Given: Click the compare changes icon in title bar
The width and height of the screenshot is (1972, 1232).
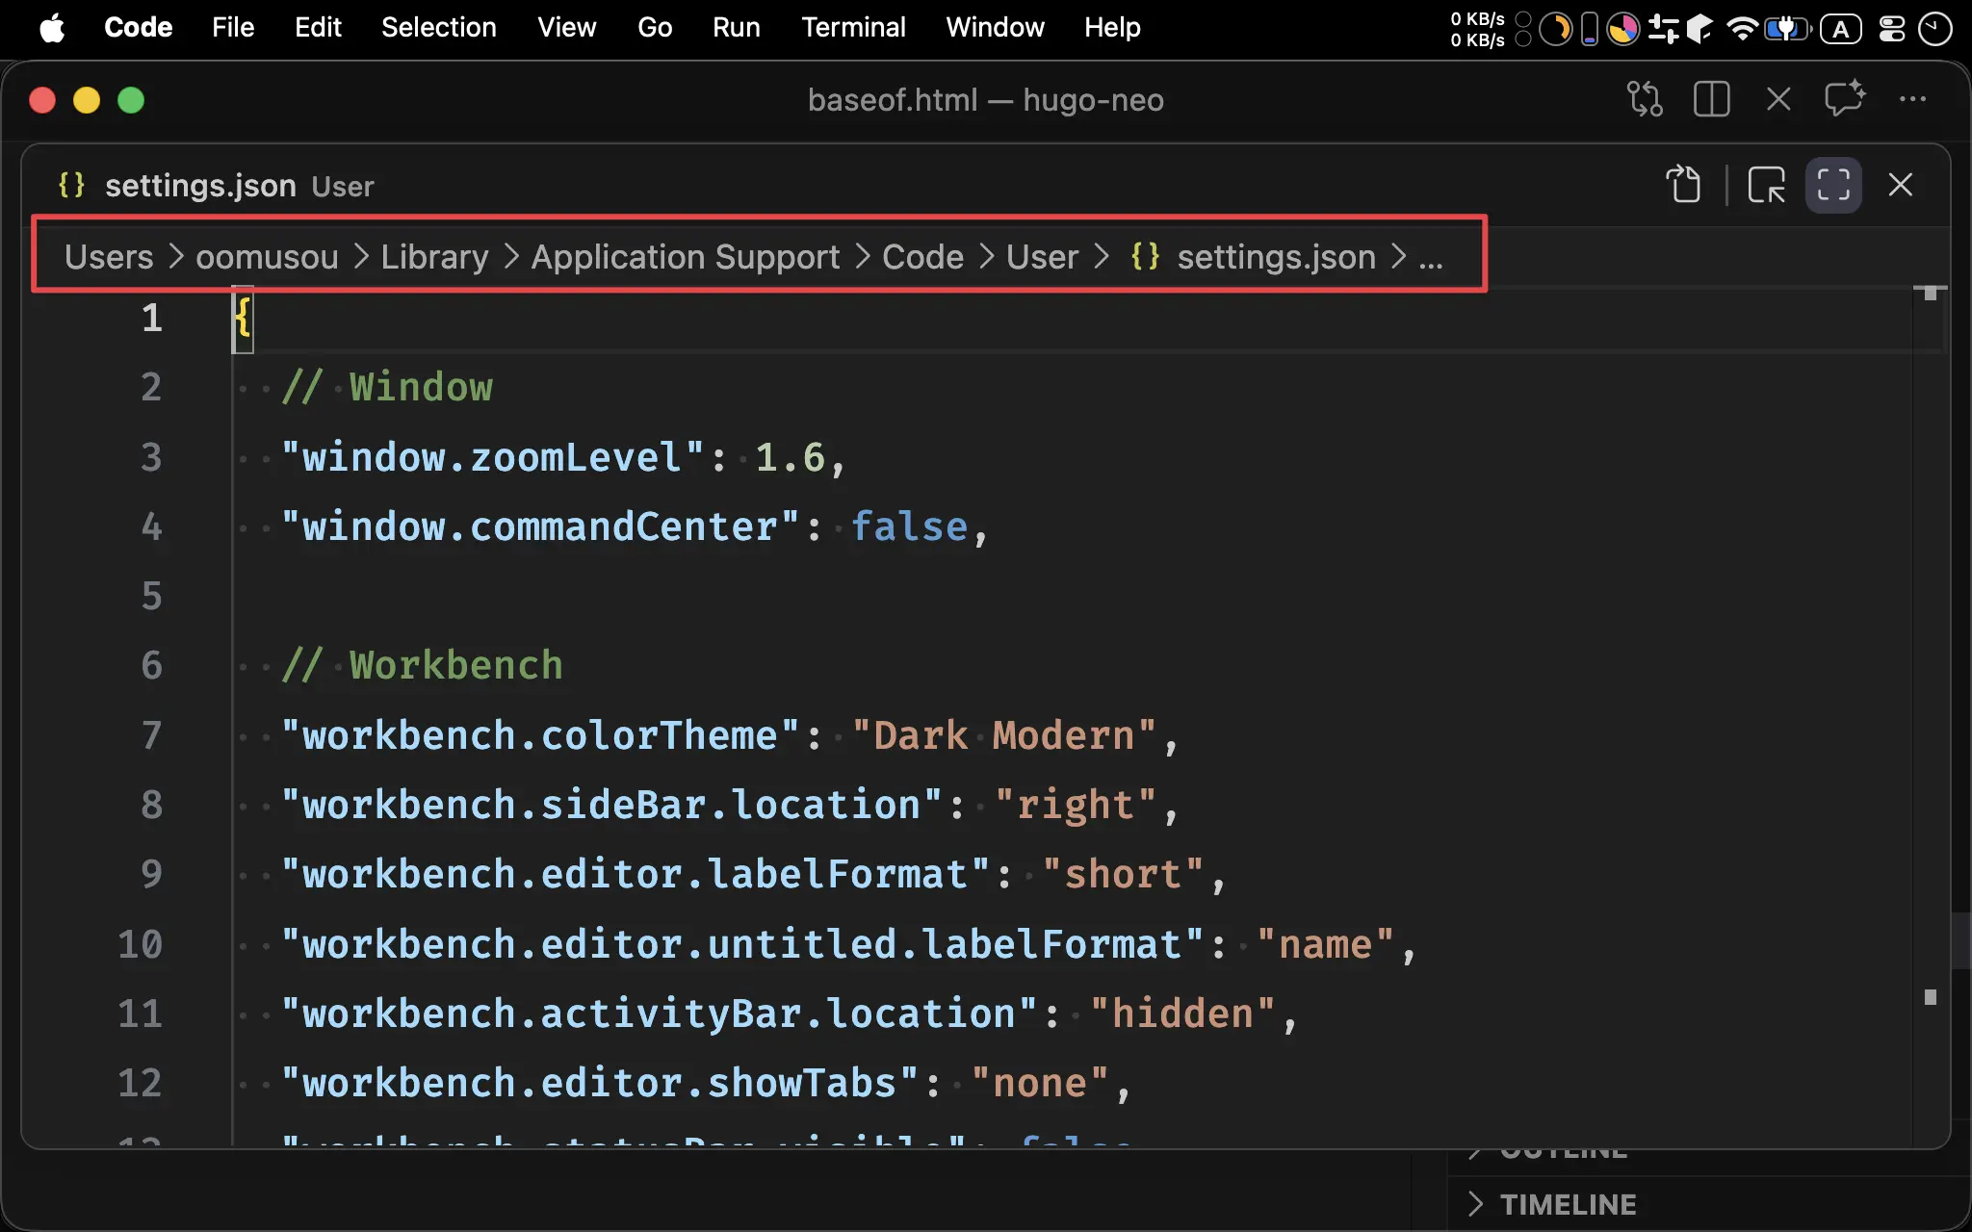Looking at the screenshot, I should pos(1645,99).
